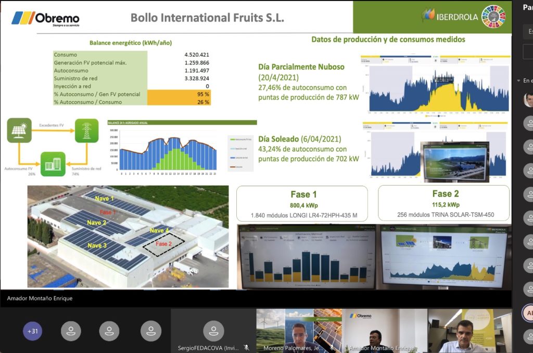Viewport: 533px width, 353px height.
Task: Click the "800,4 kWp" value
Action: (x=304, y=205)
